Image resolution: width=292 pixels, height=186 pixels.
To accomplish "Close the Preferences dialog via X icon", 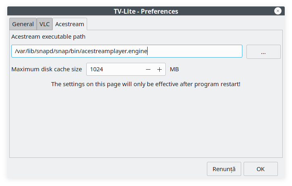I will (277, 11).
